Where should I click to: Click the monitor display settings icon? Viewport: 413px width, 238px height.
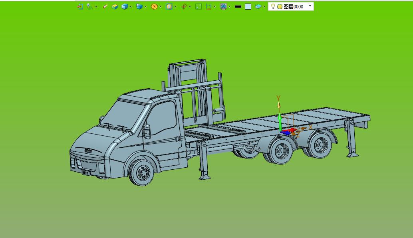tap(223, 6)
